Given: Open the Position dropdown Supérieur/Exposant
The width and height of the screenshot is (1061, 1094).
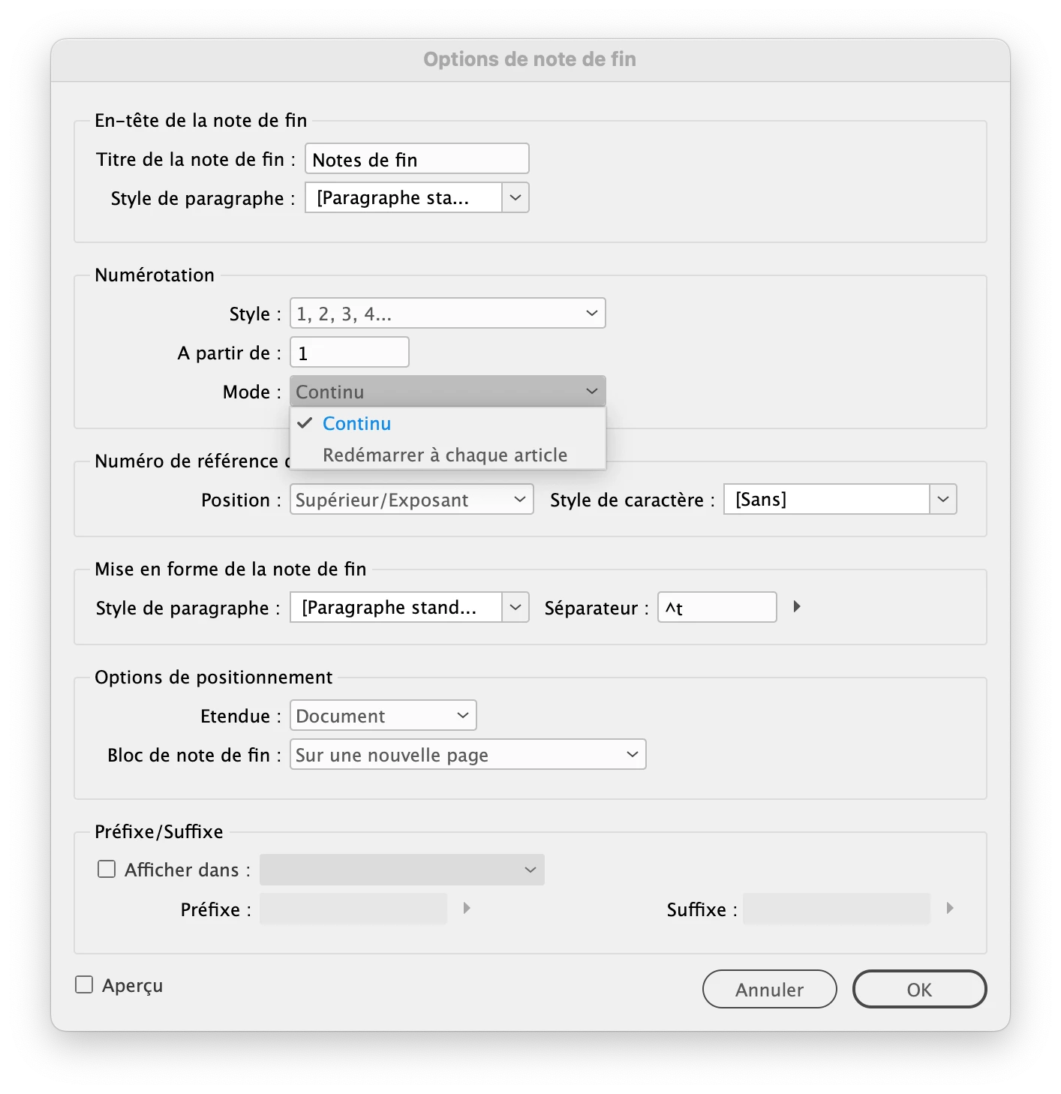Looking at the screenshot, I should pyautogui.click(x=411, y=499).
